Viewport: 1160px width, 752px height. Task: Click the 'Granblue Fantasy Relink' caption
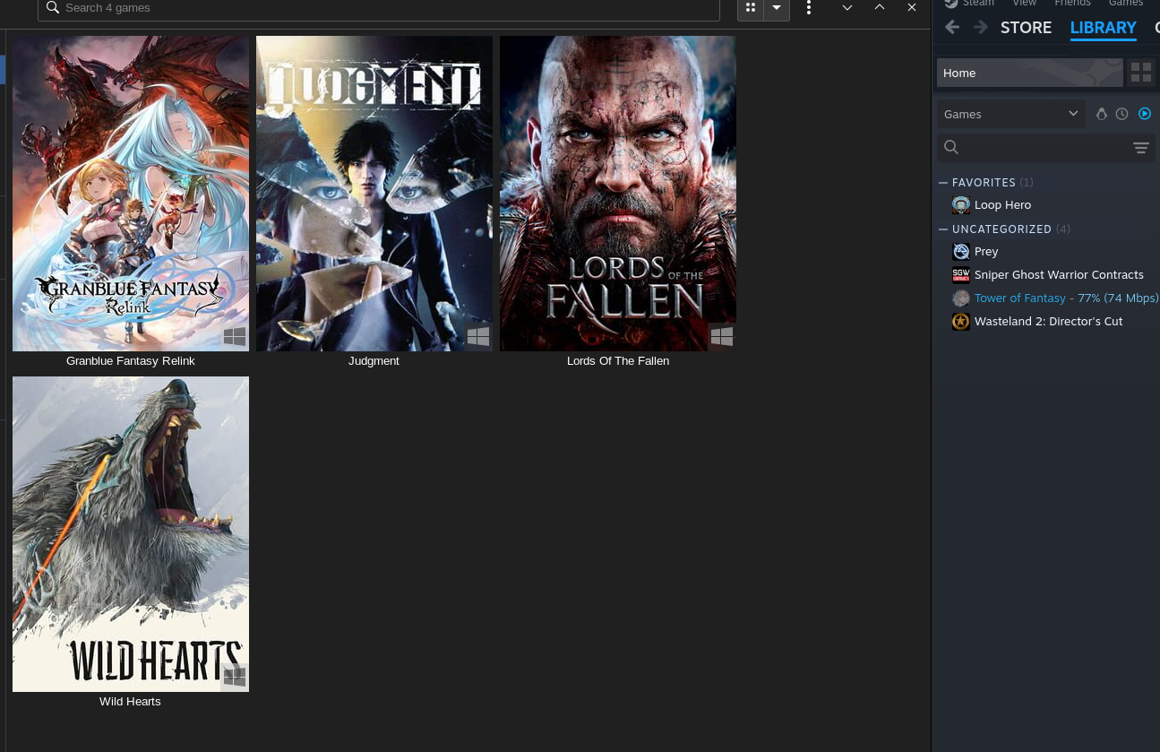click(131, 361)
